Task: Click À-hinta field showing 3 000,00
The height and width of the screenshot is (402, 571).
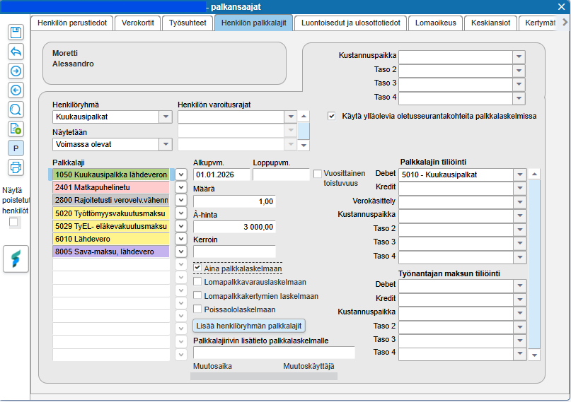Action: (234, 227)
